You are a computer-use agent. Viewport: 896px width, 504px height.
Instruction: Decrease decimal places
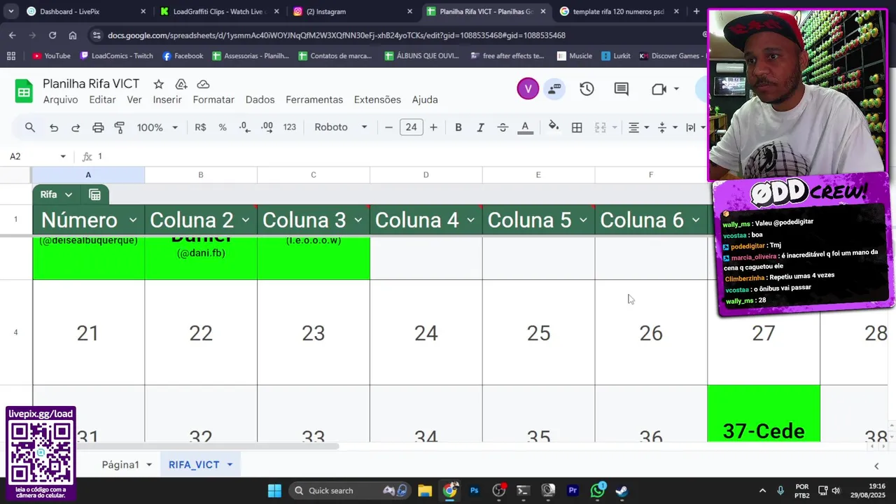(244, 127)
